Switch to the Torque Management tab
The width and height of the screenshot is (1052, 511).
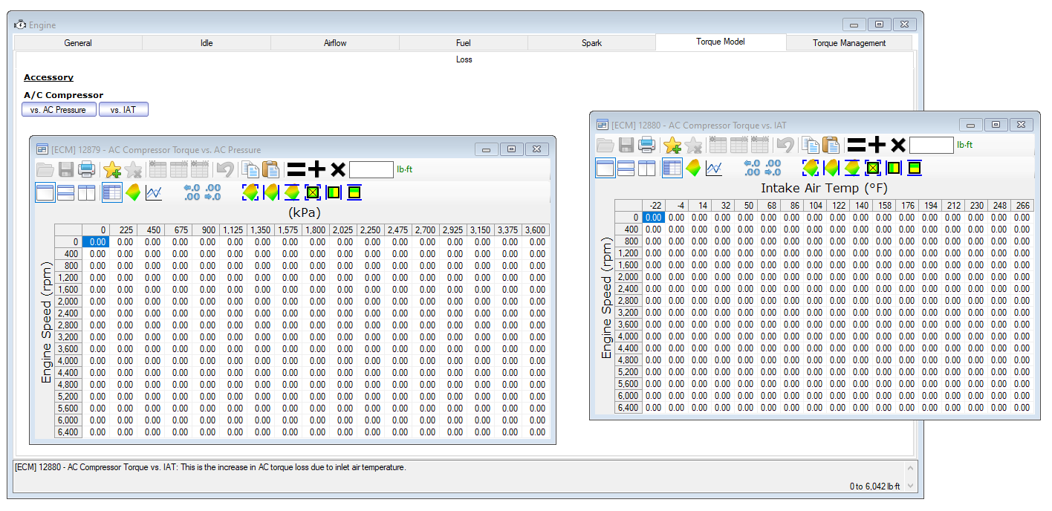pyautogui.click(x=849, y=43)
